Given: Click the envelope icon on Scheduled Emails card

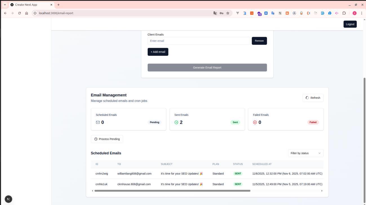Looking at the screenshot, I should [x=98, y=122].
